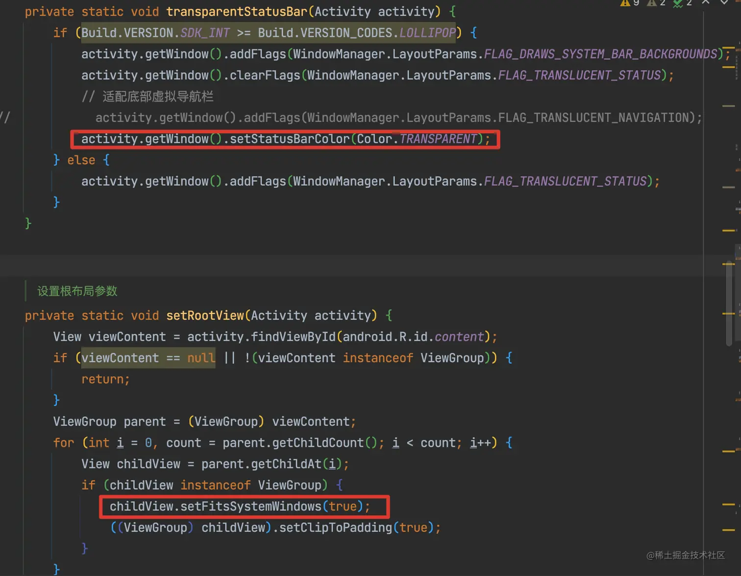741x576 pixels.
Task: Click the method name transparentStatusBar
Action: (237, 12)
